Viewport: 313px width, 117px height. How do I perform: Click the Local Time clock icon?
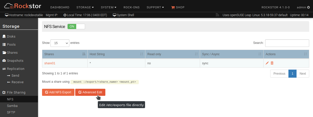pos(65,15)
